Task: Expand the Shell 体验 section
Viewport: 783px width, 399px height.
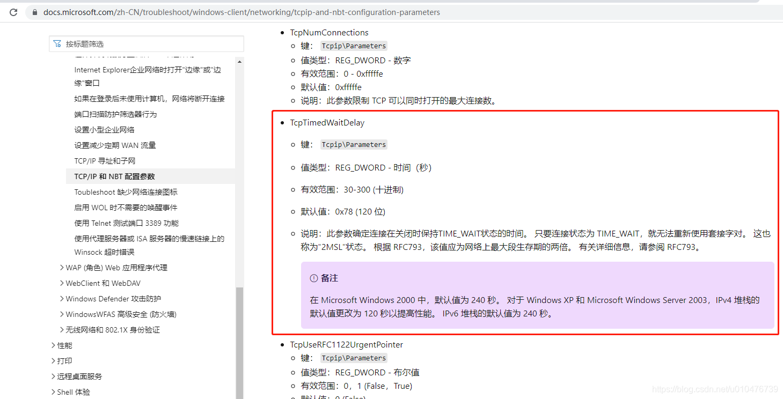Action: pos(53,392)
